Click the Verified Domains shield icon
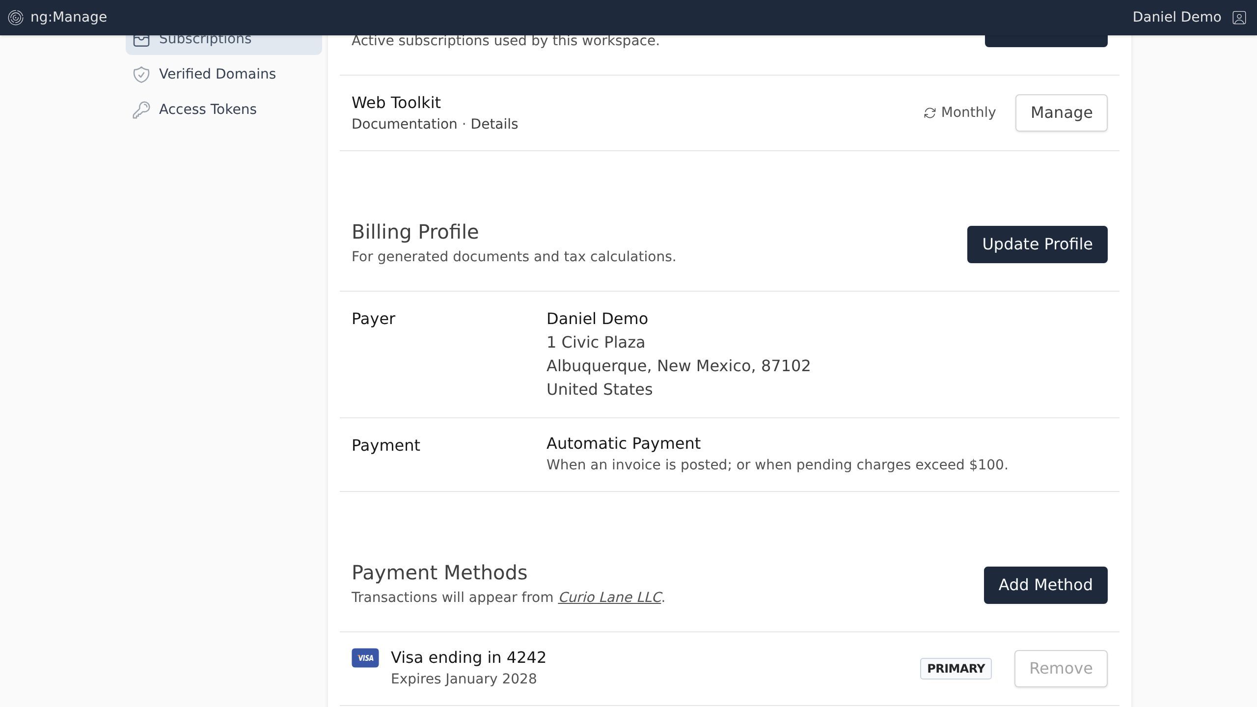The width and height of the screenshot is (1257, 707). [x=141, y=75]
